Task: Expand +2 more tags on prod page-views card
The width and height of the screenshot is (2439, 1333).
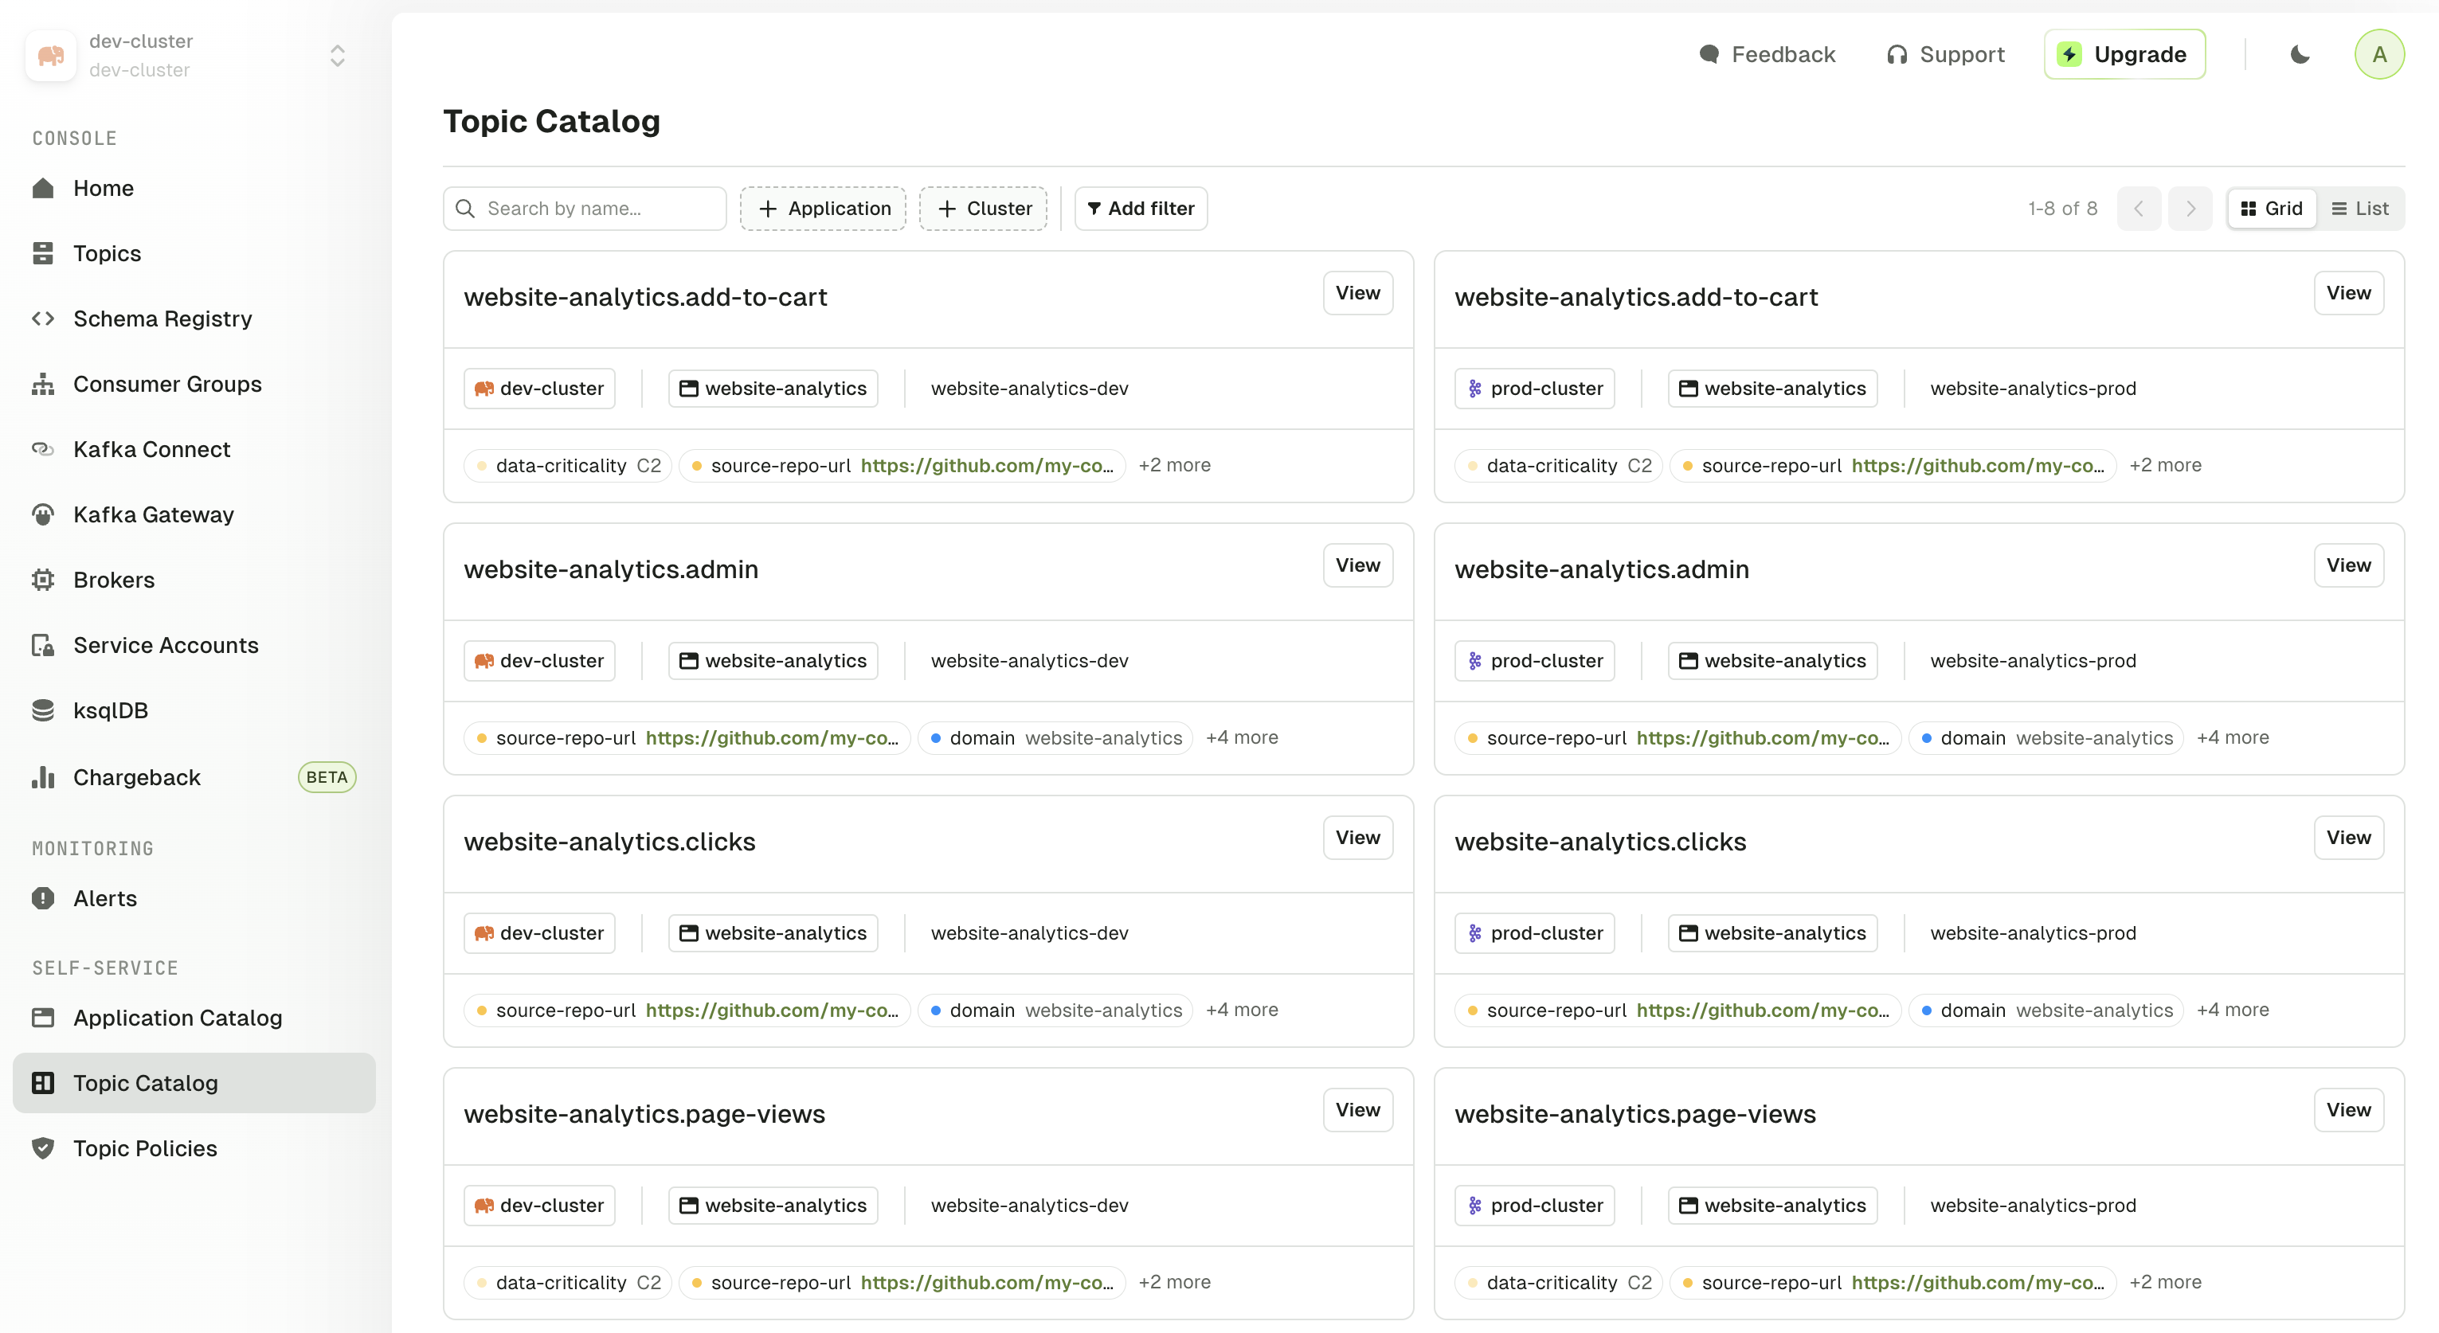Action: pyautogui.click(x=2165, y=1282)
